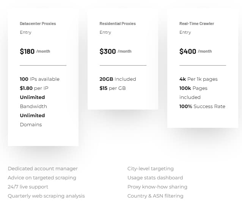The width and height of the screenshot is (242, 204).
Task: Click Quarterly web scraping analysis item
Action: (46, 196)
